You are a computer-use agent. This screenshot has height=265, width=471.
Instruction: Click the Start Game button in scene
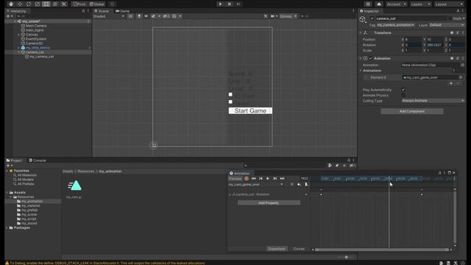(250, 111)
